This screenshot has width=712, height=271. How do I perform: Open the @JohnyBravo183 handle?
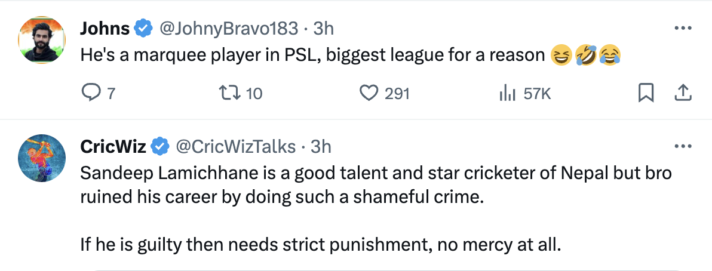227,28
